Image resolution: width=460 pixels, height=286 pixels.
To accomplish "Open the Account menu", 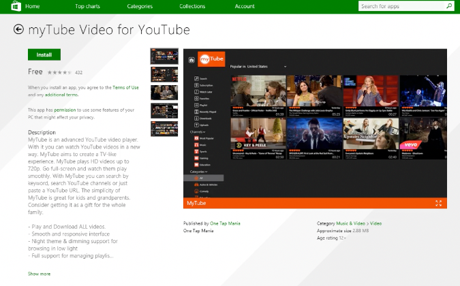I will pyautogui.click(x=245, y=6).
